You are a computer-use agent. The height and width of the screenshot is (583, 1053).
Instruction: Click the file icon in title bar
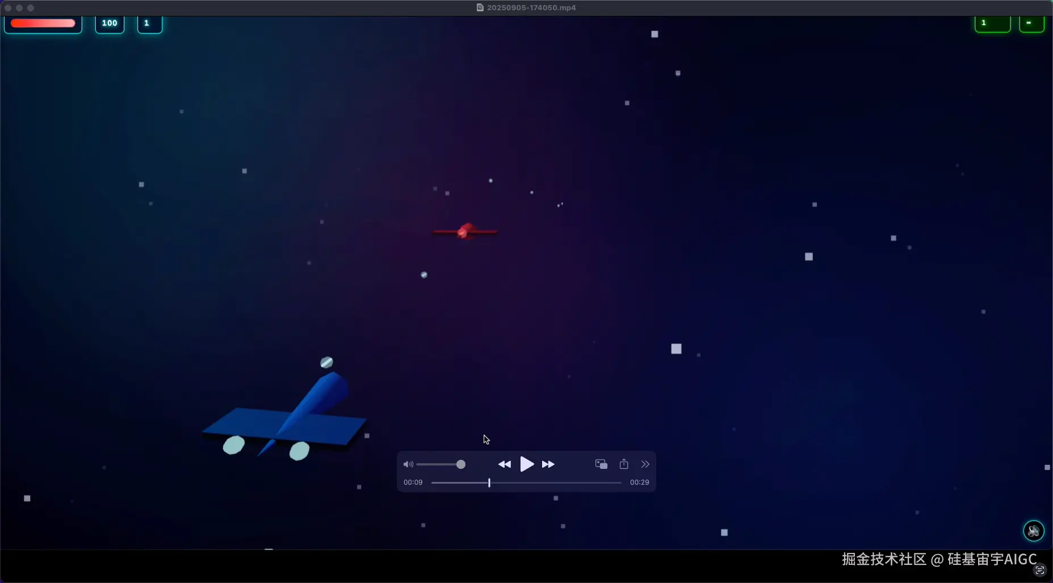tap(480, 7)
